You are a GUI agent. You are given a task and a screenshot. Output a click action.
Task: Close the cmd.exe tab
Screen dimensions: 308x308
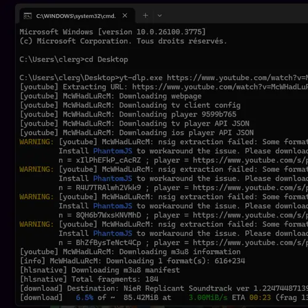pos(125,15)
